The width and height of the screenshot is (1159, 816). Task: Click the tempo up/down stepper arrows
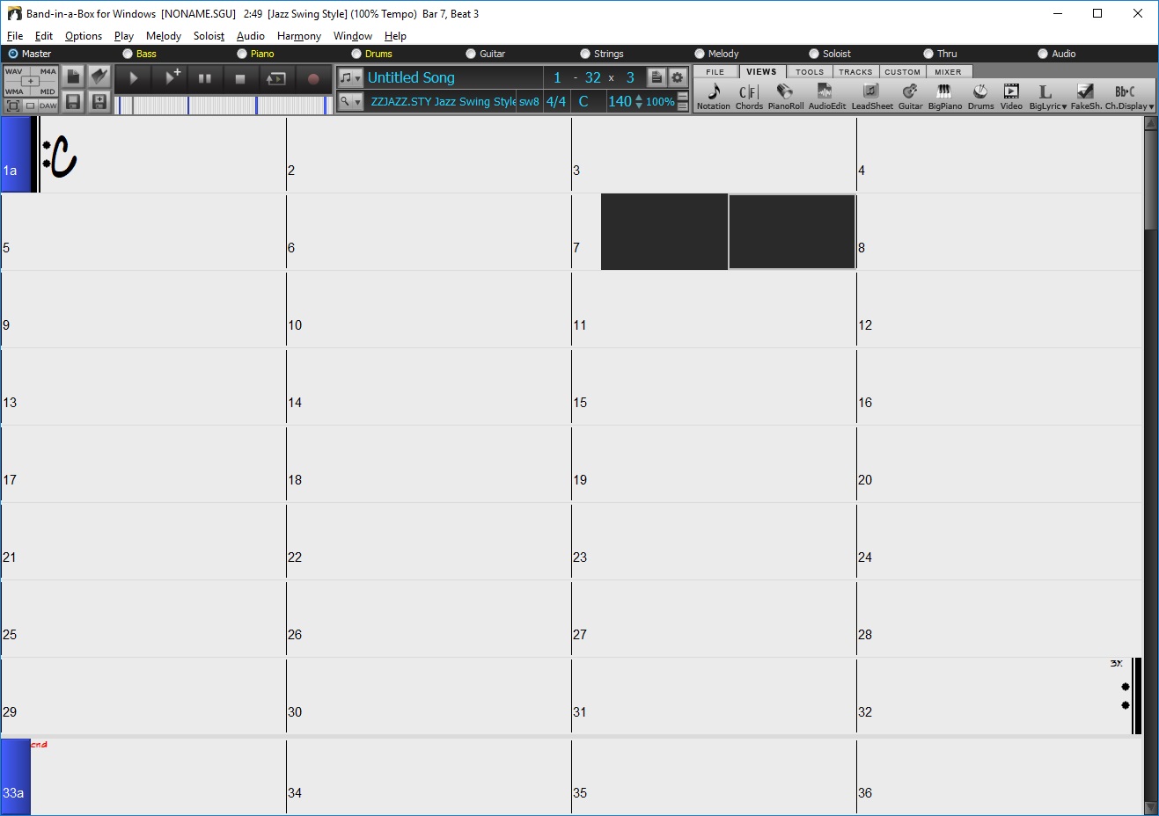click(639, 102)
